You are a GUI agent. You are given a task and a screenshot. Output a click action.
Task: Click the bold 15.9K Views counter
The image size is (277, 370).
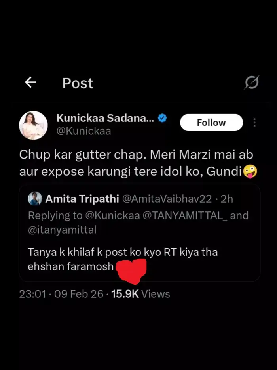(124, 294)
